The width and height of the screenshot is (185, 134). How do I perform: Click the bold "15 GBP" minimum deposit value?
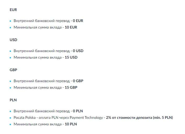coord(71,87)
